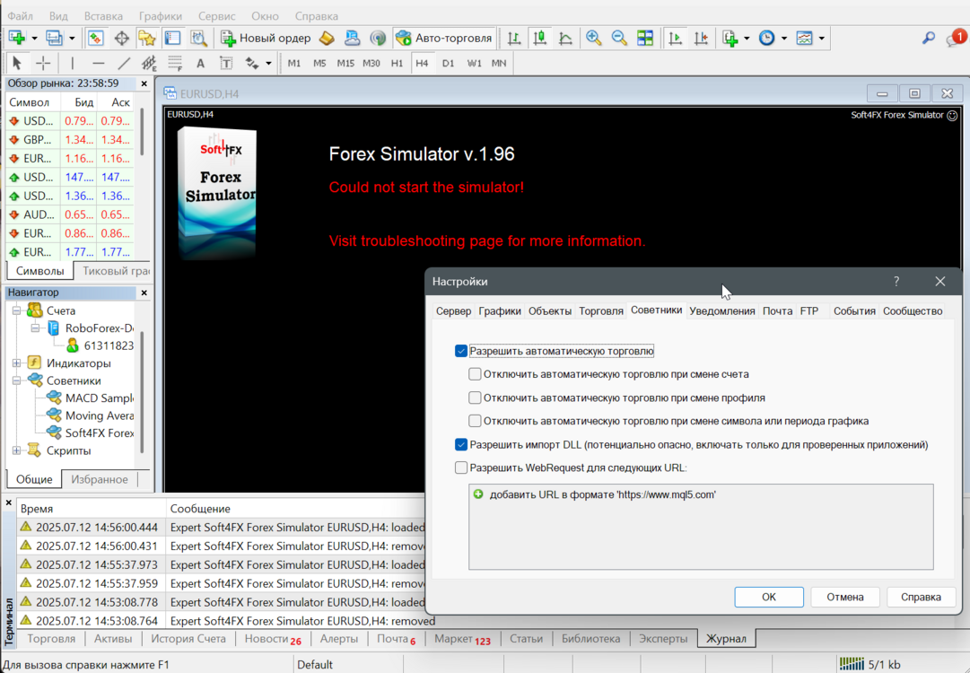
Task: Zoom in on the chart
Action: [594, 39]
